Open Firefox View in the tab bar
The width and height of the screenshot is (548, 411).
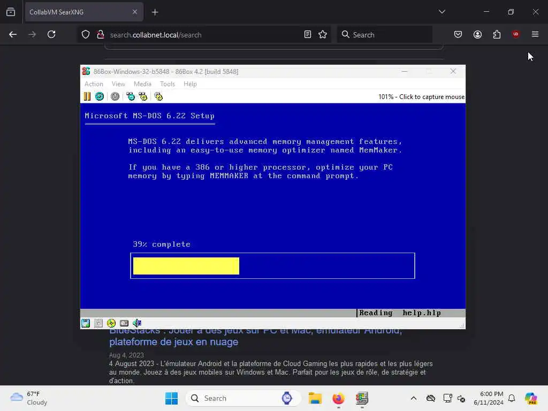11,12
